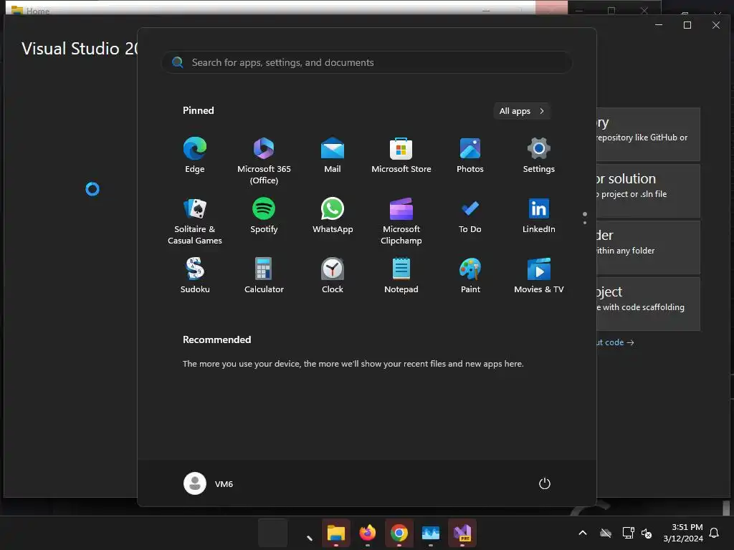Launch the Photos app
This screenshot has width=734, height=550.
coord(470,155)
